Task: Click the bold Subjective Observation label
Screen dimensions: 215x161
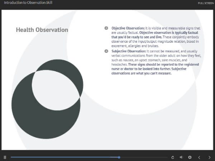Action: [x=129, y=51]
